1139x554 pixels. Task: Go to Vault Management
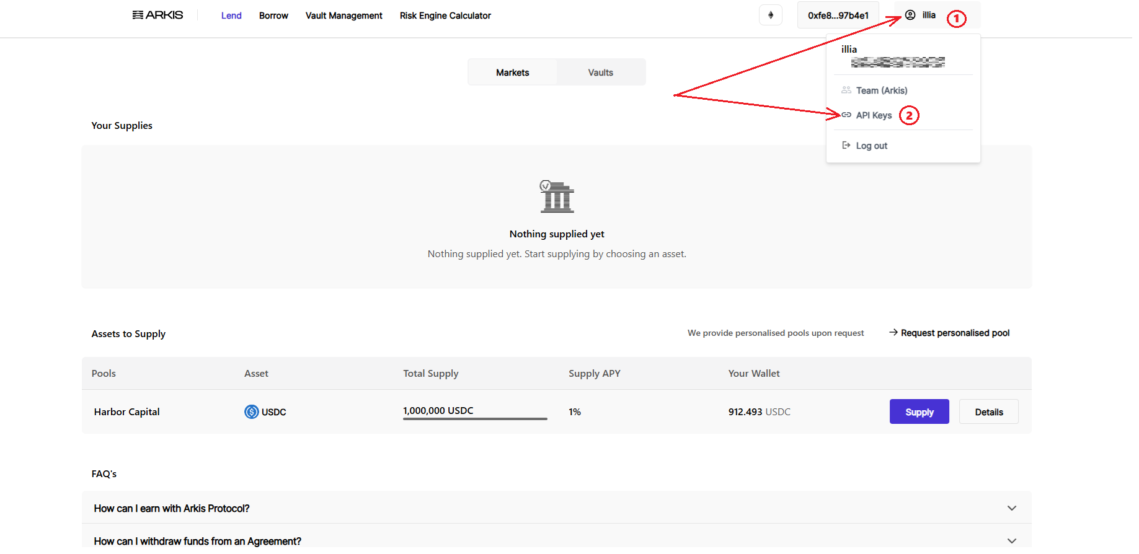click(x=343, y=15)
